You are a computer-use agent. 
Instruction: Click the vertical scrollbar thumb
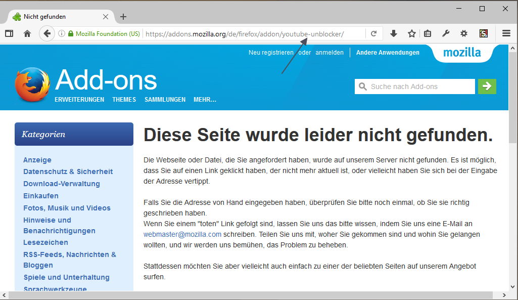[x=513, y=98]
